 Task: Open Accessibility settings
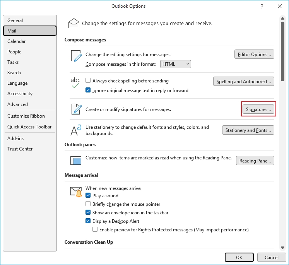pos(30,94)
